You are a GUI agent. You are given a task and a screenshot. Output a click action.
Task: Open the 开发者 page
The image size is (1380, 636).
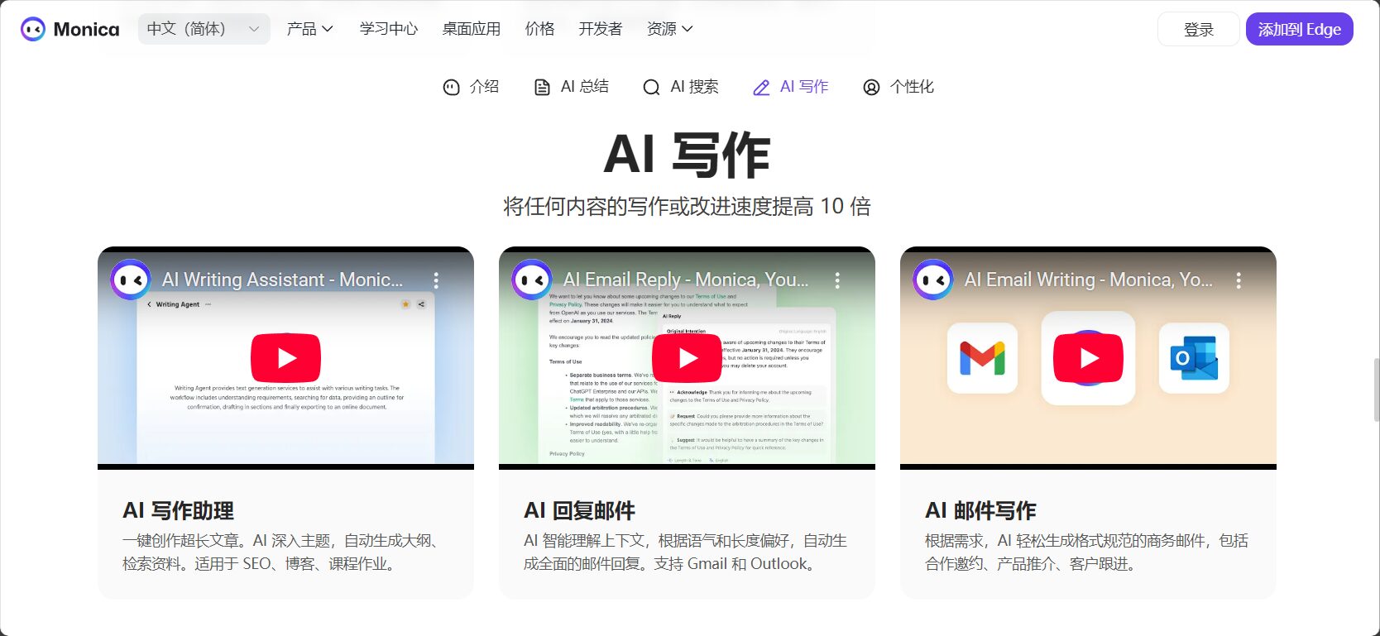601,29
